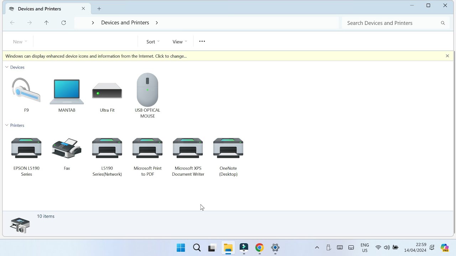The height and width of the screenshot is (256, 456).
Task: Refresh the Devices and Printers view
Action: coord(63,23)
